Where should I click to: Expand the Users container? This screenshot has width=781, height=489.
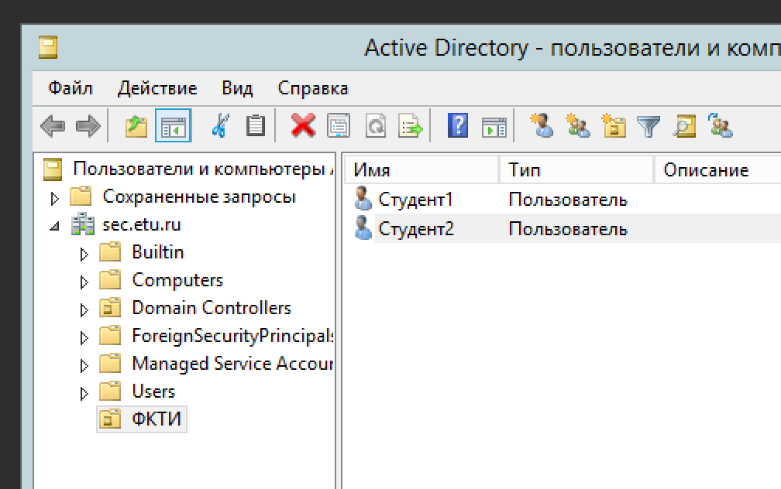coord(84,394)
